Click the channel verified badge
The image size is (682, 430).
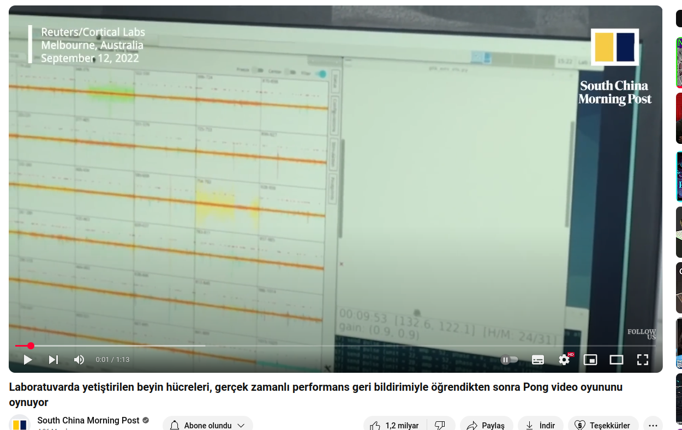click(146, 420)
